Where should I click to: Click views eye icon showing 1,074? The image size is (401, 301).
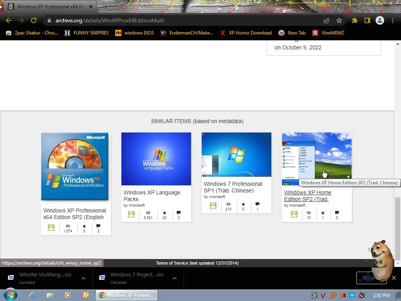click(68, 226)
